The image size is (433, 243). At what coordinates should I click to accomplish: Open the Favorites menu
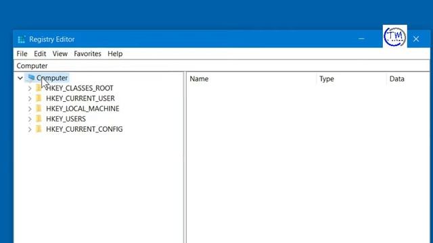[x=87, y=54]
